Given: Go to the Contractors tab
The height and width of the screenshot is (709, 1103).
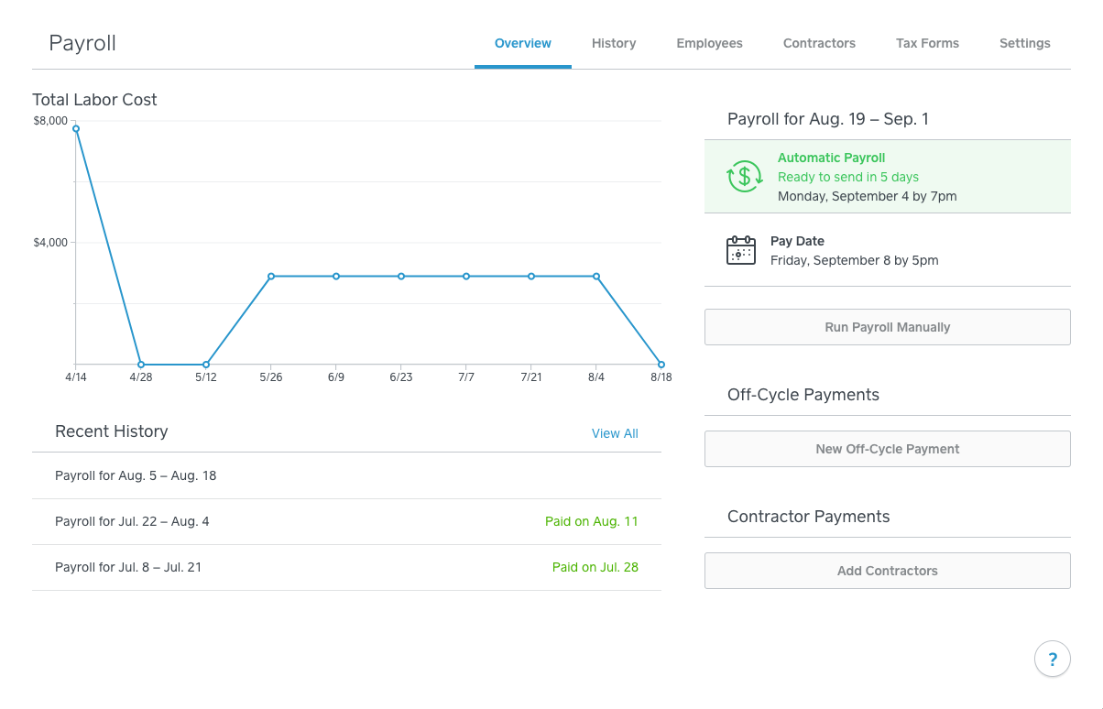Looking at the screenshot, I should [819, 43].
